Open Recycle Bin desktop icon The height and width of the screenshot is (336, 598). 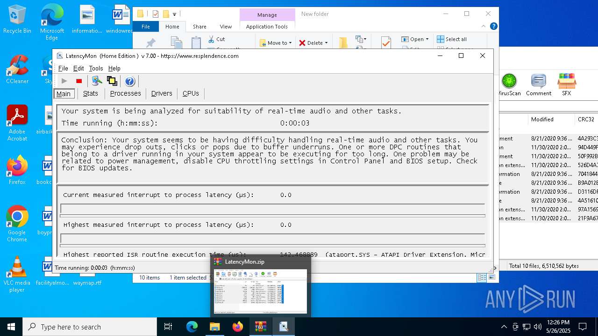tap(17, 20)
